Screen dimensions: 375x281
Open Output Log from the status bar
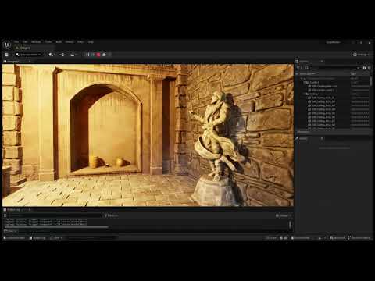click(x=38, y=238)
